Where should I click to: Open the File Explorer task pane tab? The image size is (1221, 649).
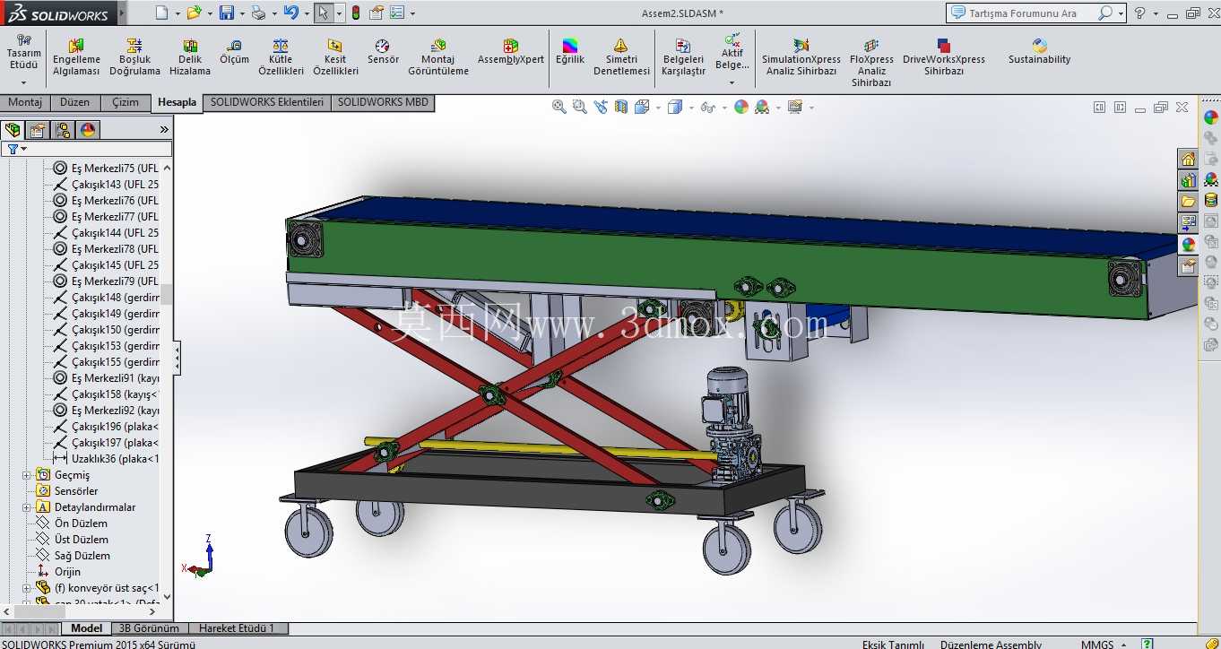pos(1188,202)
